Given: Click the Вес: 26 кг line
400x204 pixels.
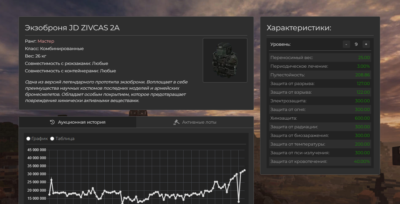Looking at the screenshot, I should point(36,56).
